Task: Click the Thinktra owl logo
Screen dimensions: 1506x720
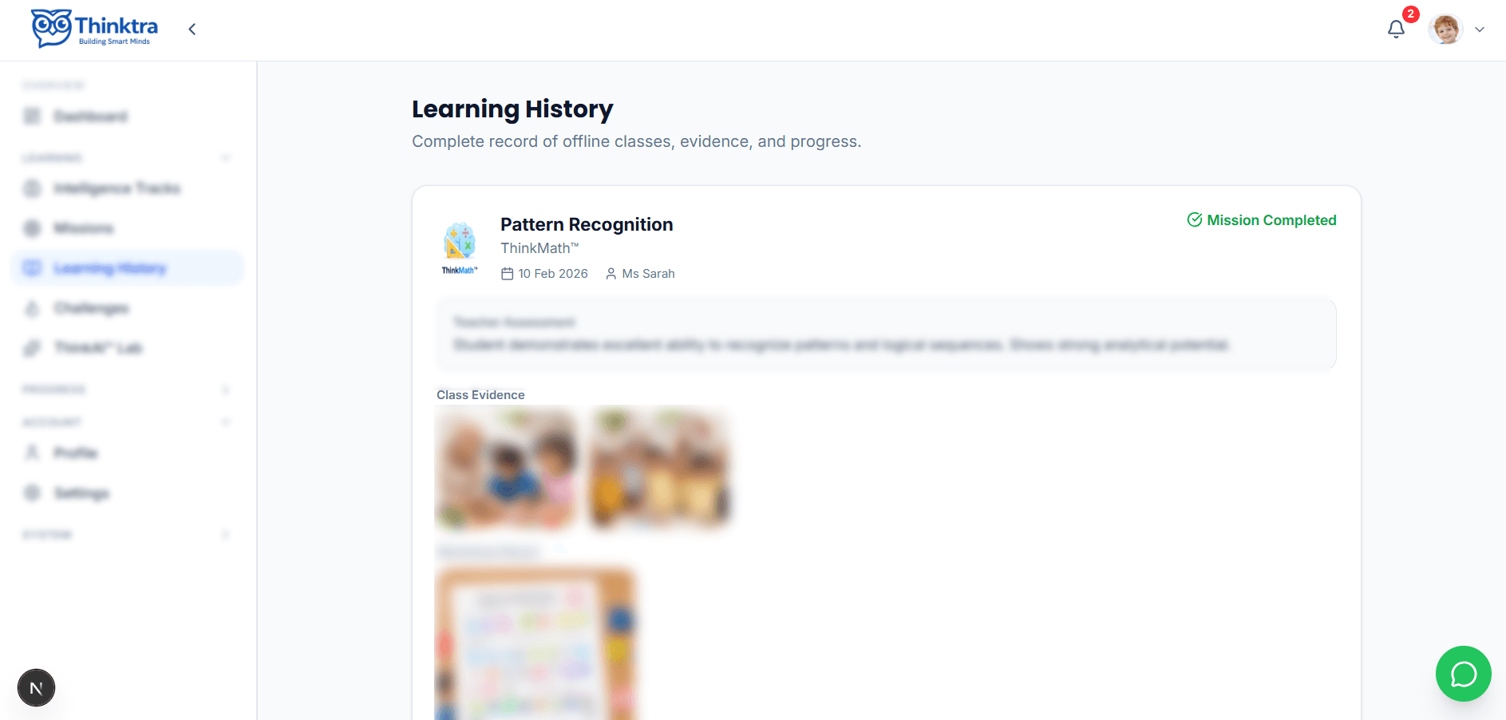Action: tap(51, 28)
